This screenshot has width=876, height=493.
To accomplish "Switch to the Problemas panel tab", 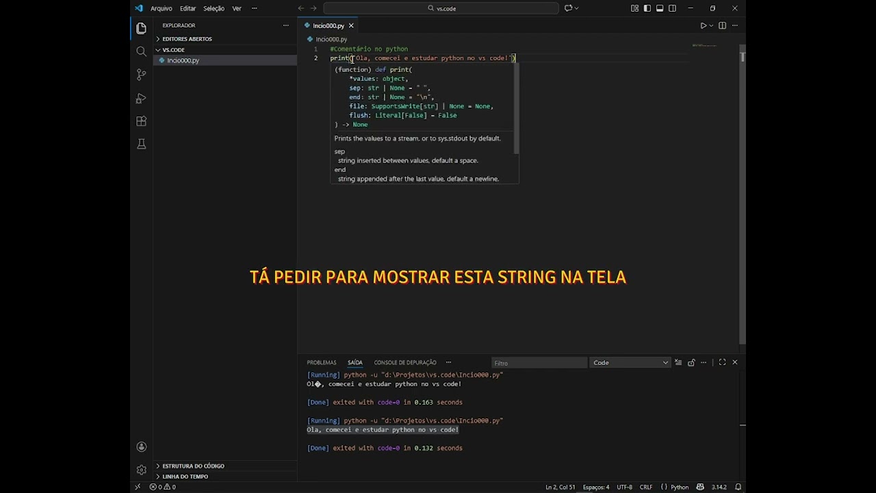I will coord(322,362).
